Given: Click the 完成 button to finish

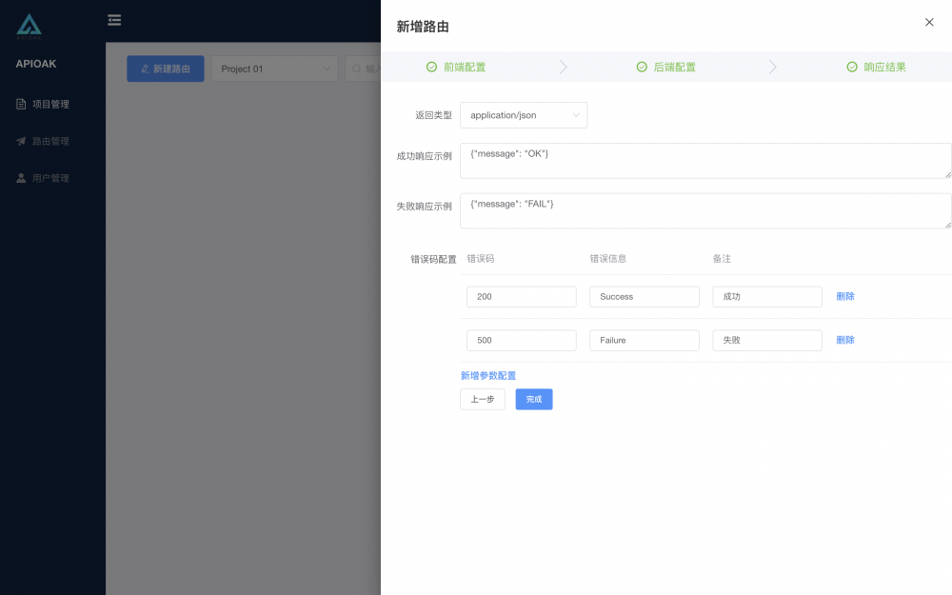Looking at the screenshot, I should point(534,399).
